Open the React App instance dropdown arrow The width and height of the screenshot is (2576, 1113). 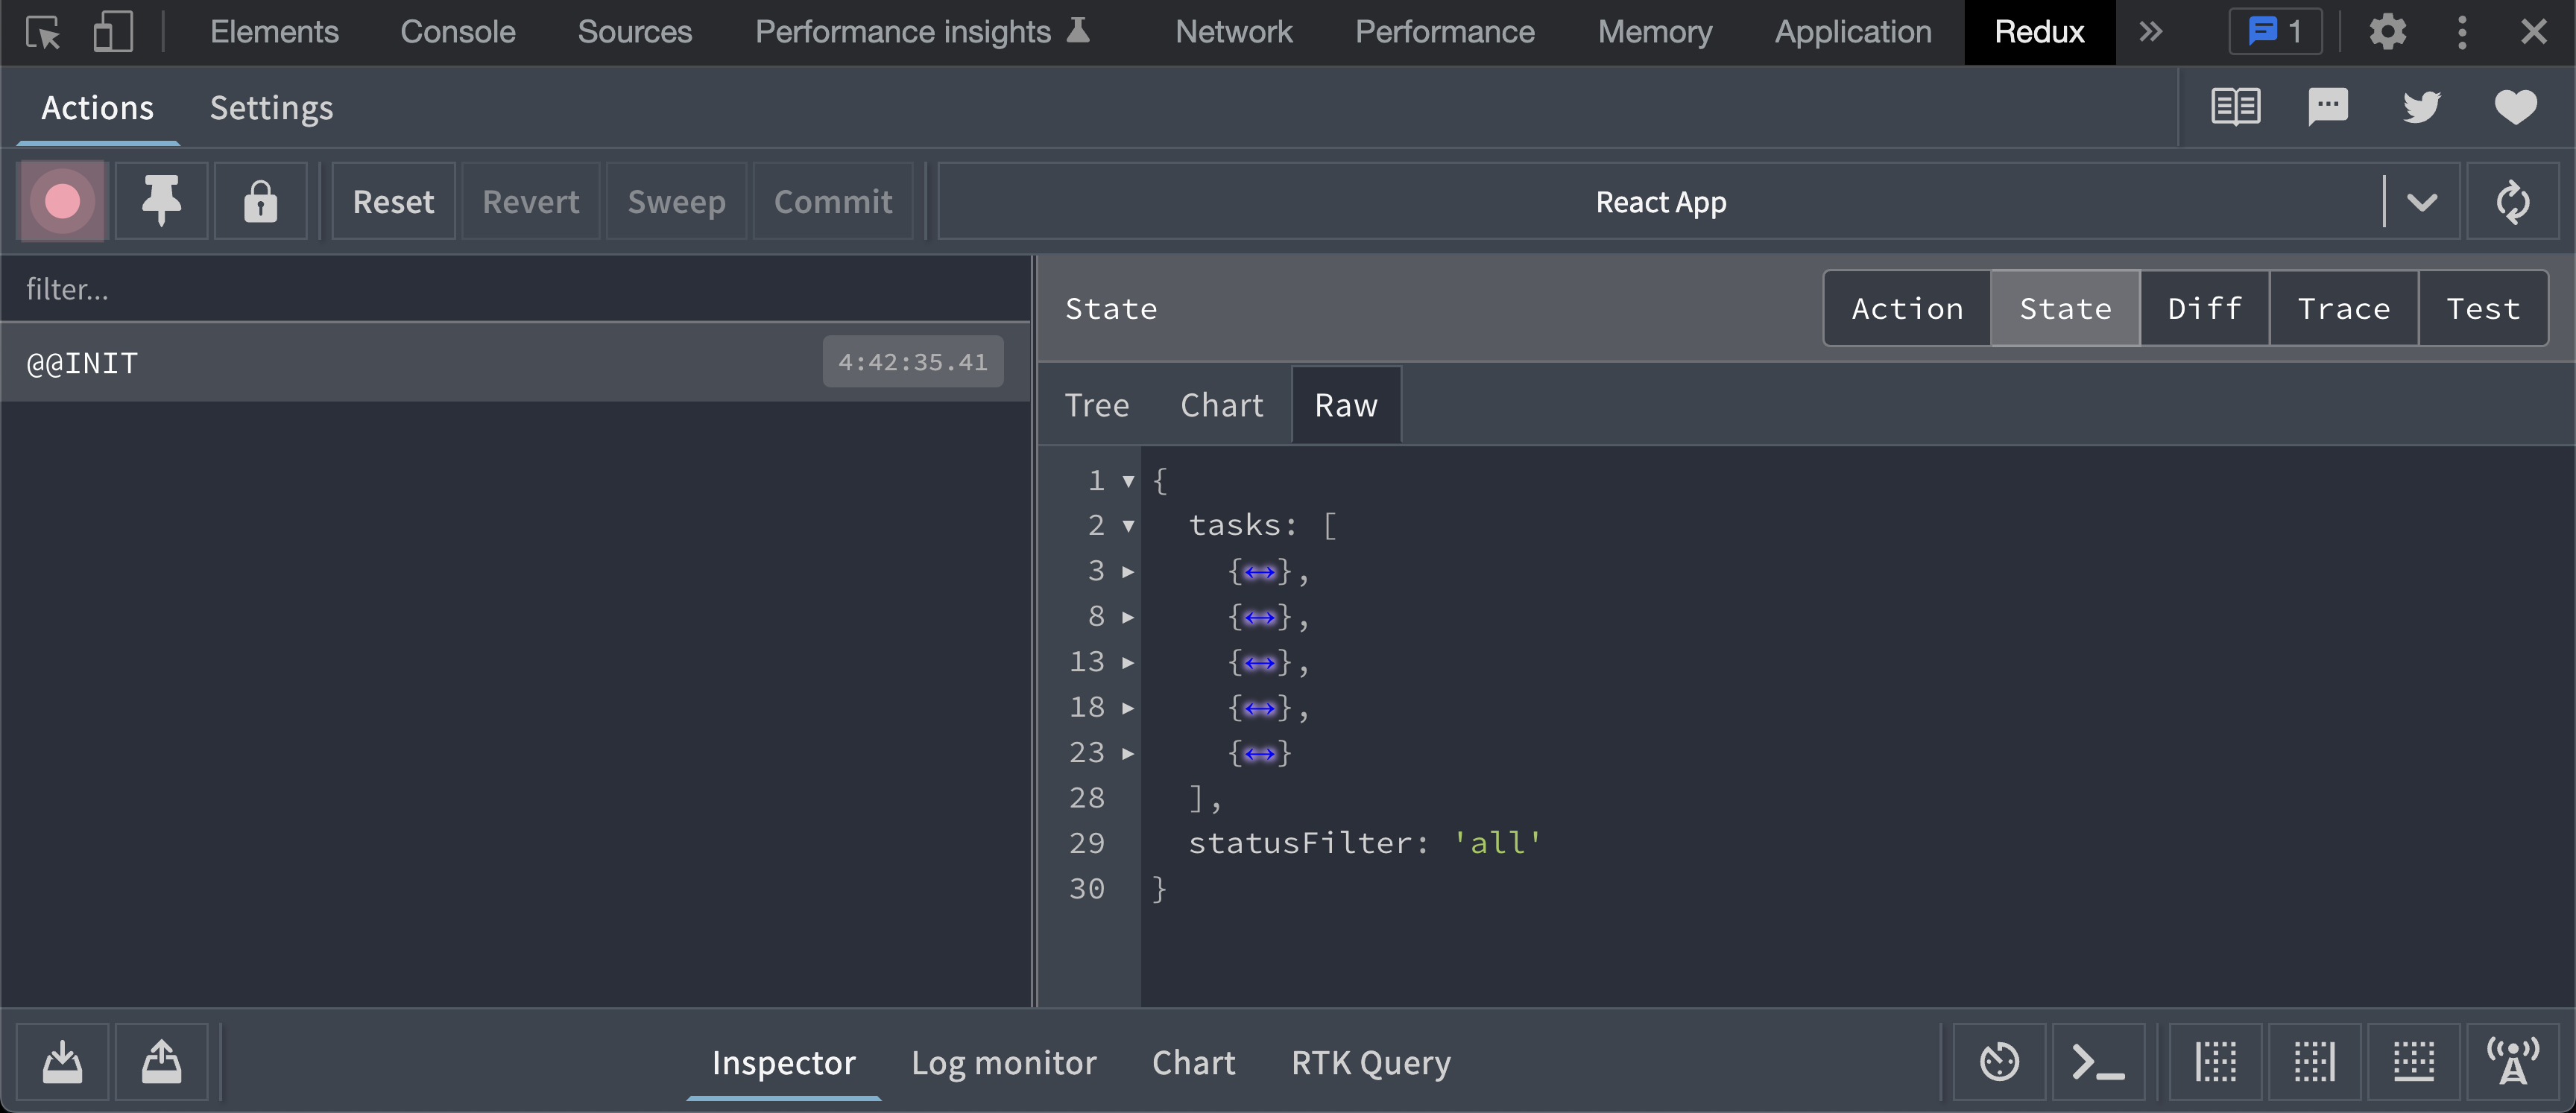click(2421, 202)
